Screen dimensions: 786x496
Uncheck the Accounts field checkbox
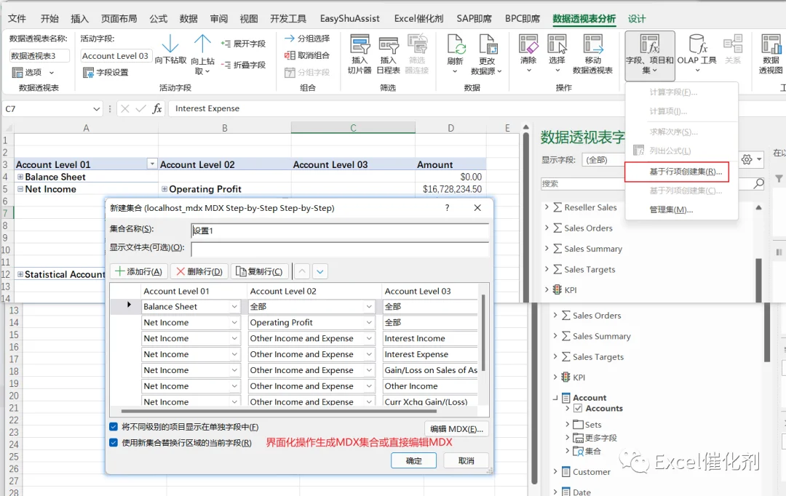578,408
